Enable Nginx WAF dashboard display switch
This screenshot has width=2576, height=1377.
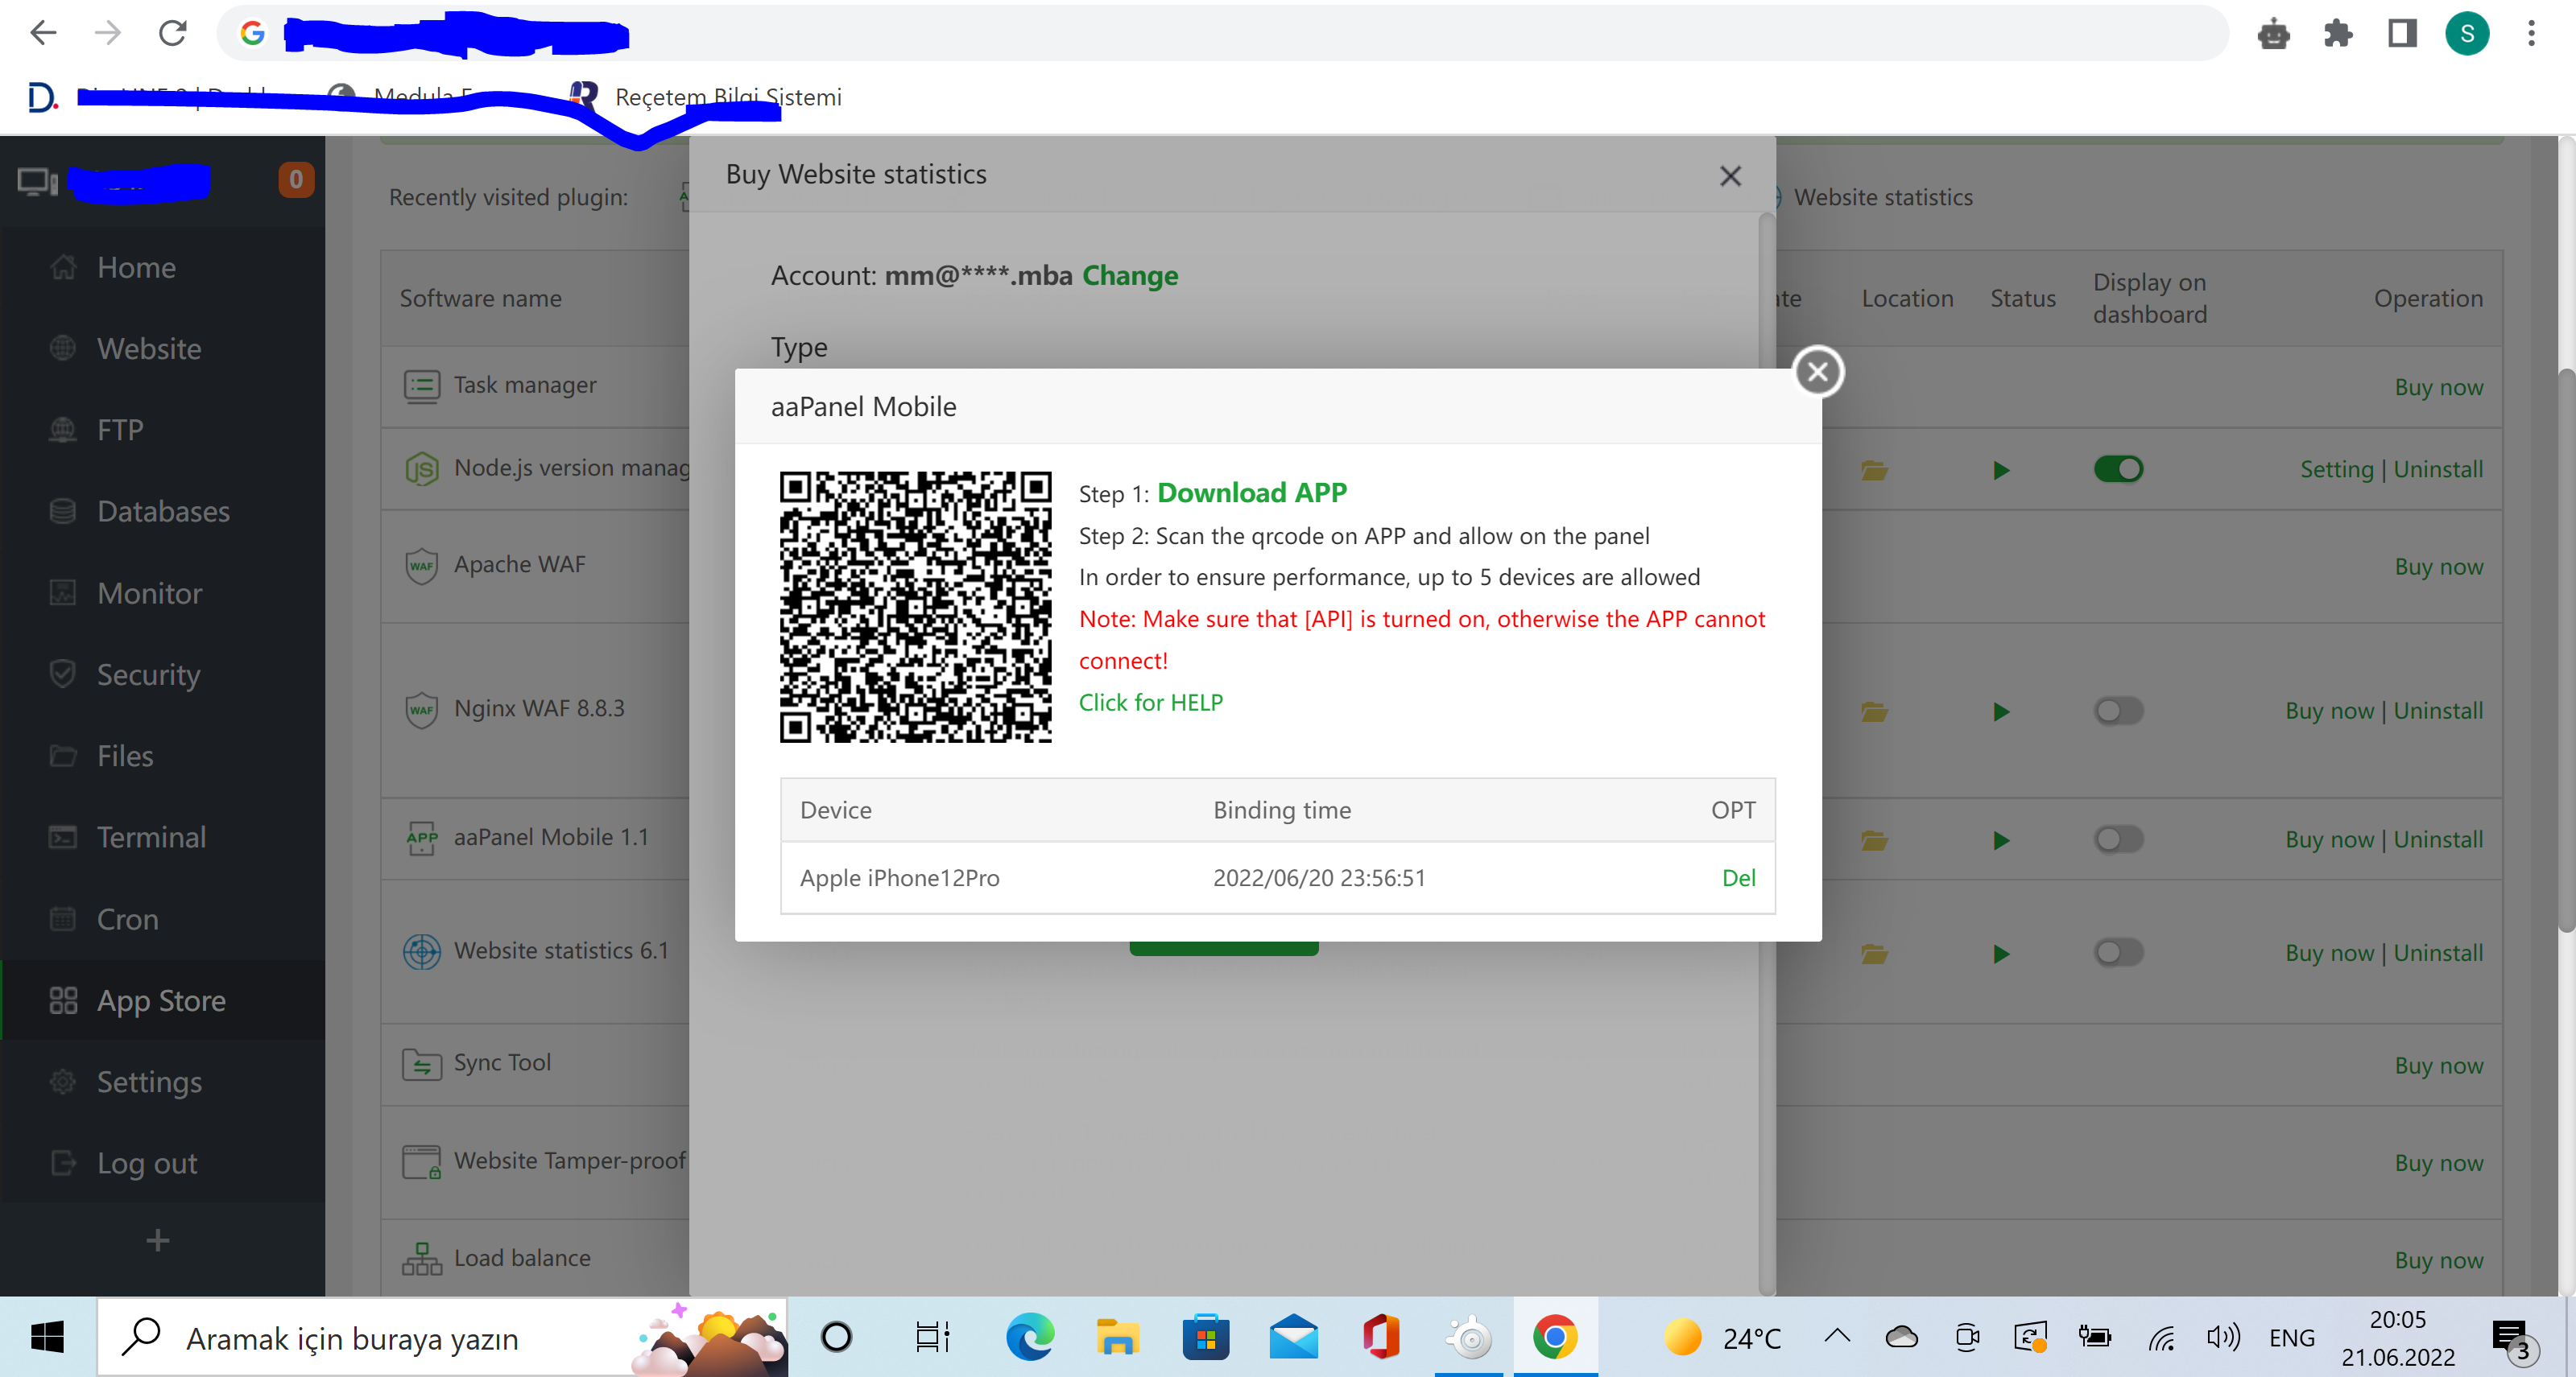(x=2117, y=711)
